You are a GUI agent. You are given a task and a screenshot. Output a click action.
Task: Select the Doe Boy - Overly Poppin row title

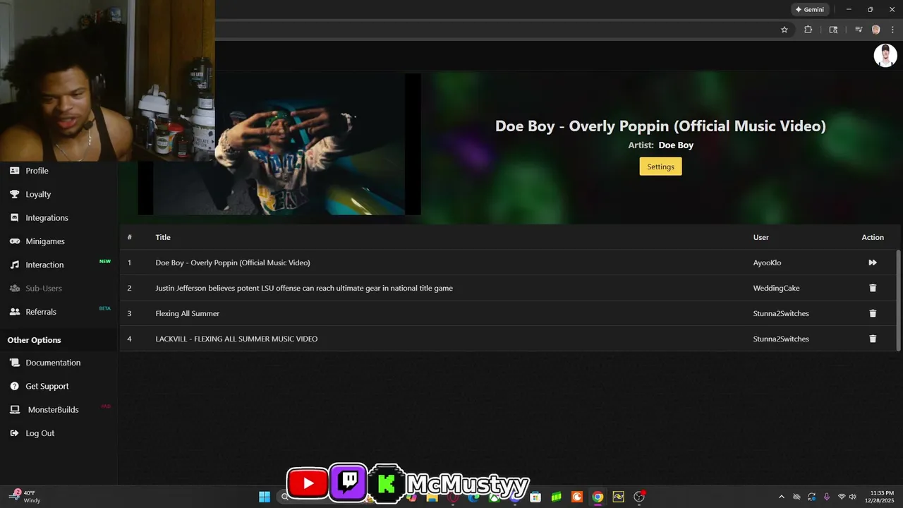click(x=233, y=262)
